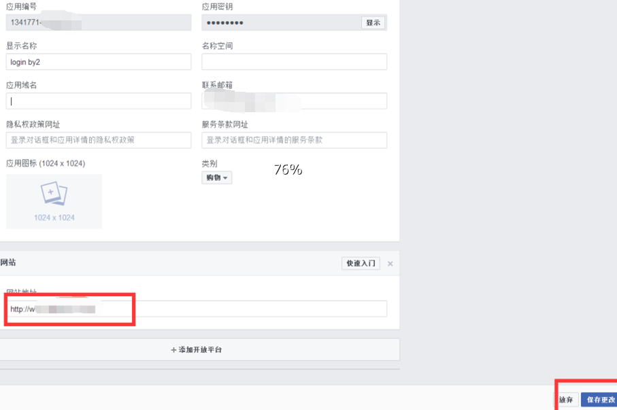Focus the 显示名称 field containing login by2
This screenshot has height=410, width=617.
tap(99, 62)
